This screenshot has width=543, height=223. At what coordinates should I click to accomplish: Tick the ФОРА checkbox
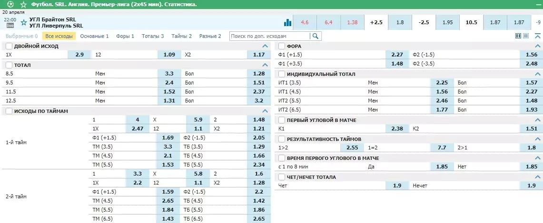tap(282, 46)
